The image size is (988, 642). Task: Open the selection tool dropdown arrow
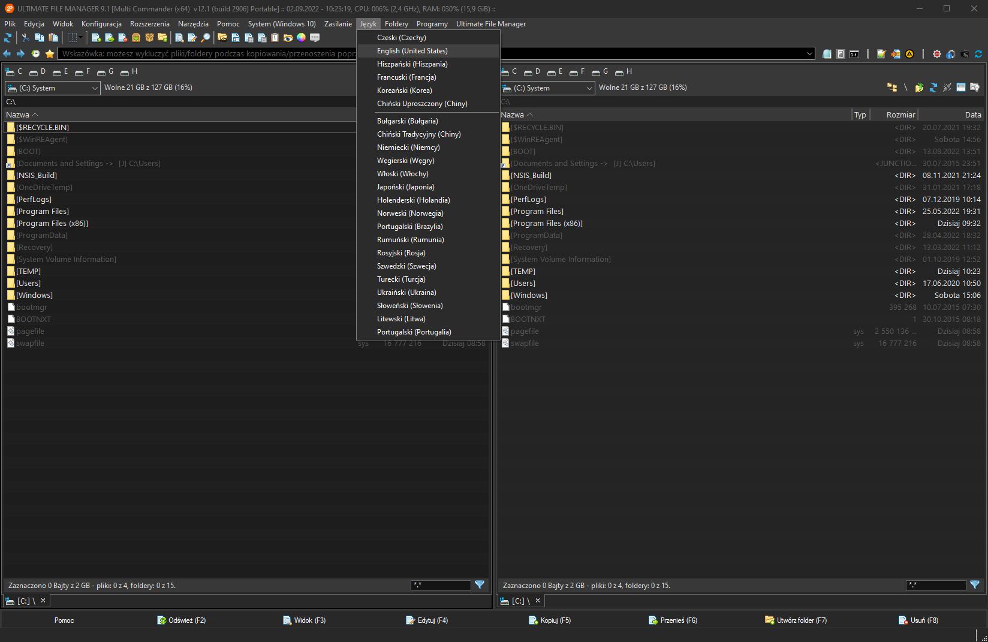pos(81,37)
